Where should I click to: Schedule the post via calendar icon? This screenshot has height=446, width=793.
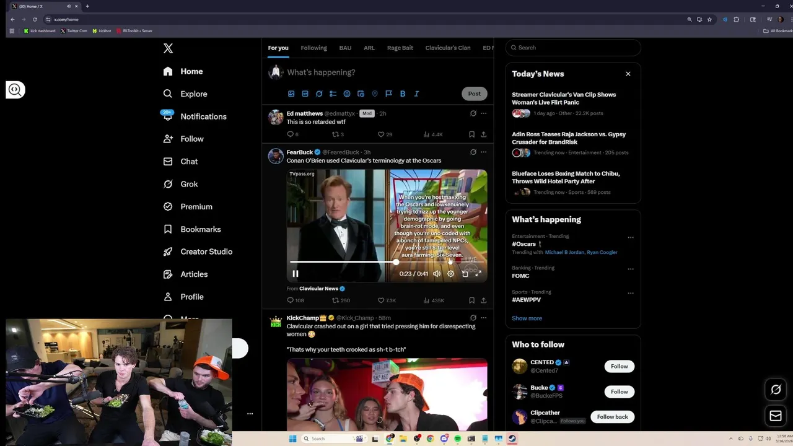[361, 94]
